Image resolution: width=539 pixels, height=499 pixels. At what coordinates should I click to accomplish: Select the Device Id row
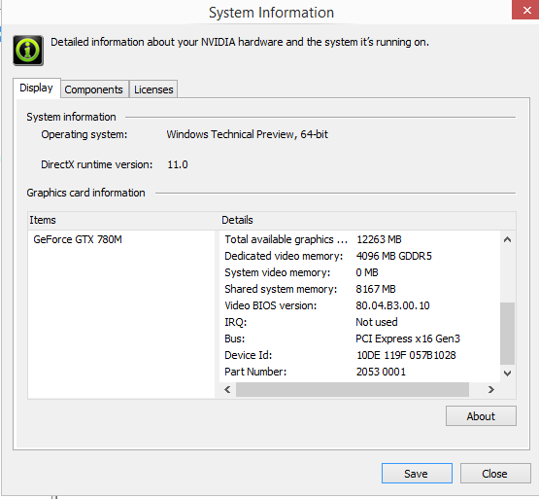pyautogui.click(x=359, y=355)
